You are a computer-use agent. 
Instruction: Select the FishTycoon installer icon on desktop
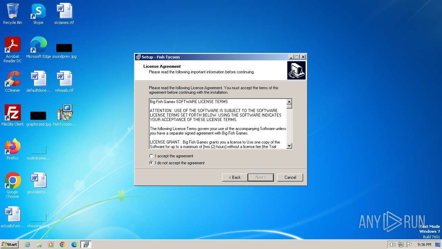point(64,116)
